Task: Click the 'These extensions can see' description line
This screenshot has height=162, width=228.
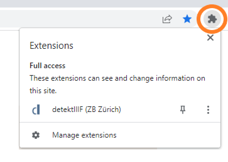Action: tap(117, 78)
